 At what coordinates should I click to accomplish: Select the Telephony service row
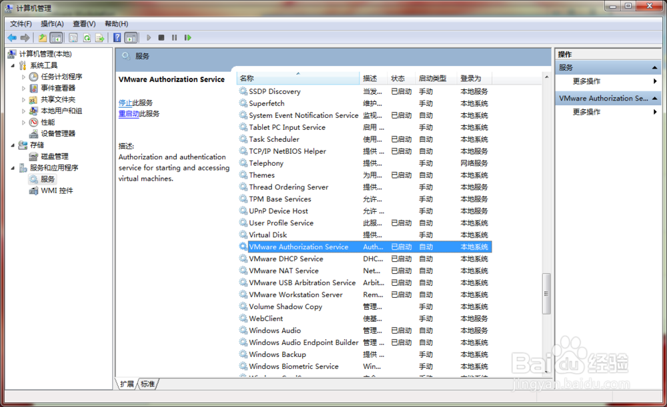tap(365, 163)
